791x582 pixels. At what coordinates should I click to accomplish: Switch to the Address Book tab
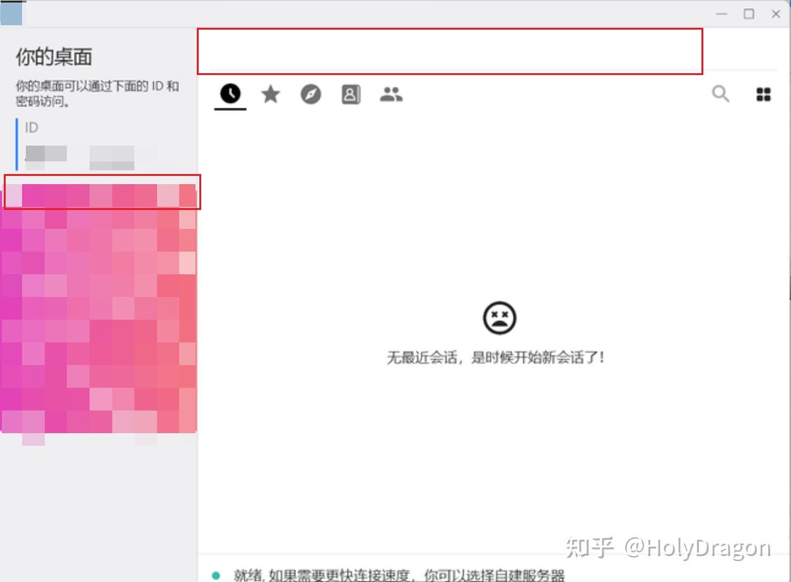(351, 93)
